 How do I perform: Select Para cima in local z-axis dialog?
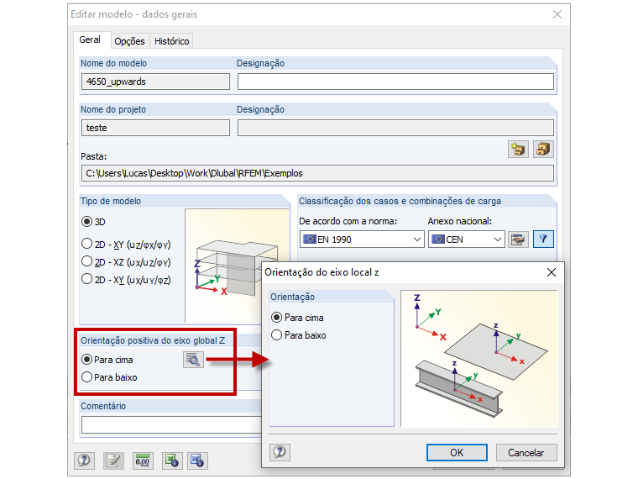[297, 318]
